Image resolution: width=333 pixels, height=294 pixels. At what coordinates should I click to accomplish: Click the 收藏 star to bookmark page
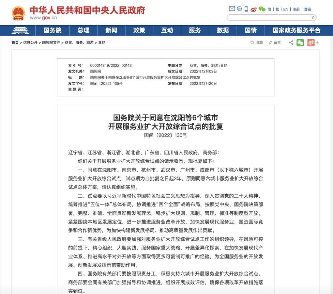click(x=256, y=42)
